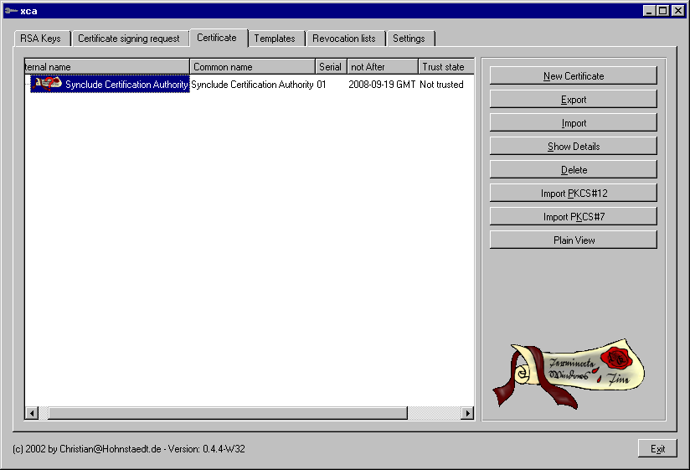This screenshot has width=690, height=470.
Task: Exit the application with the Exit button
Action: [x=657, y=449]
